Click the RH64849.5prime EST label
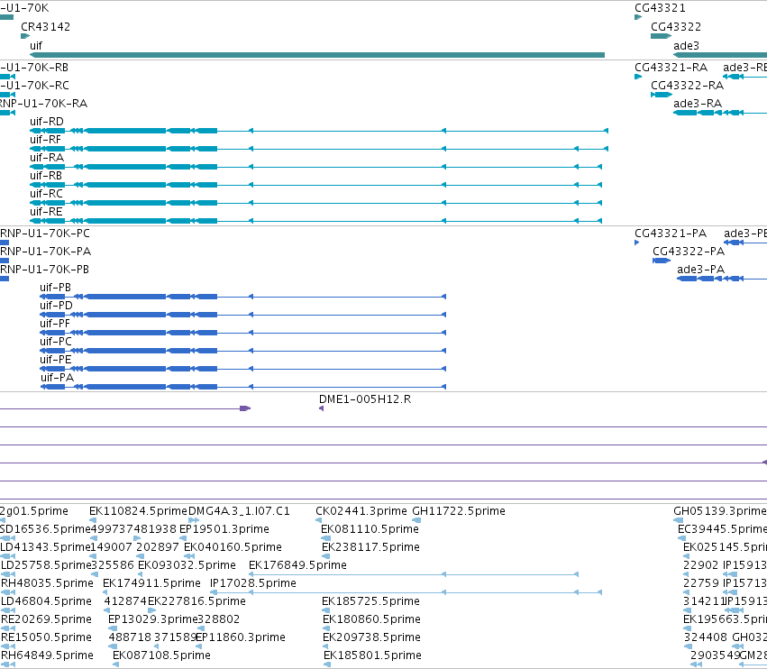This screenshot has height=669, width=767. [48, 655]
